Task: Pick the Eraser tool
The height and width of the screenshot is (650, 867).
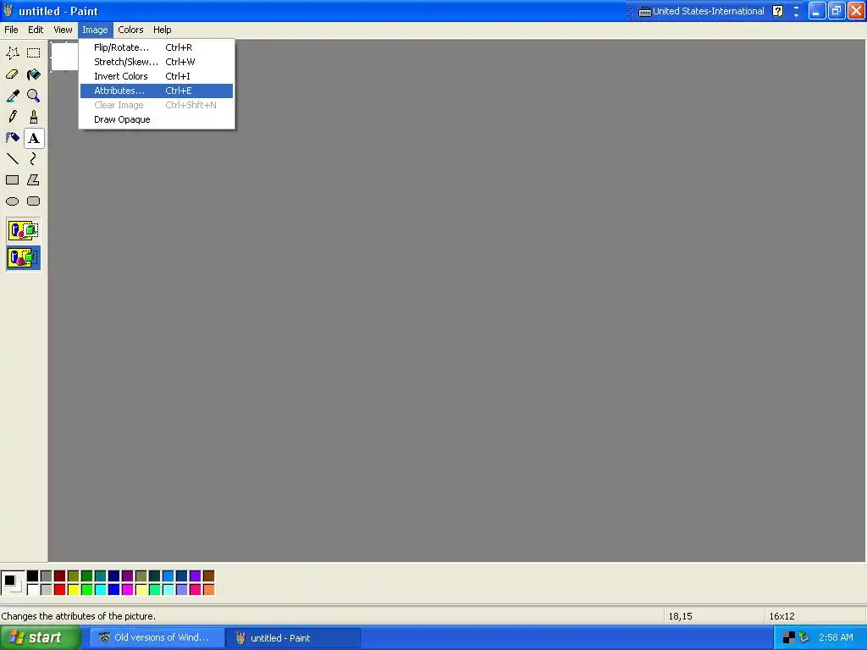Action: click(12, 74)
